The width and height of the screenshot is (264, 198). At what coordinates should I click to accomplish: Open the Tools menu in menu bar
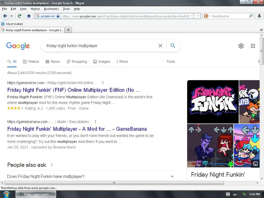pyautogui.click(x=66, y=9)
